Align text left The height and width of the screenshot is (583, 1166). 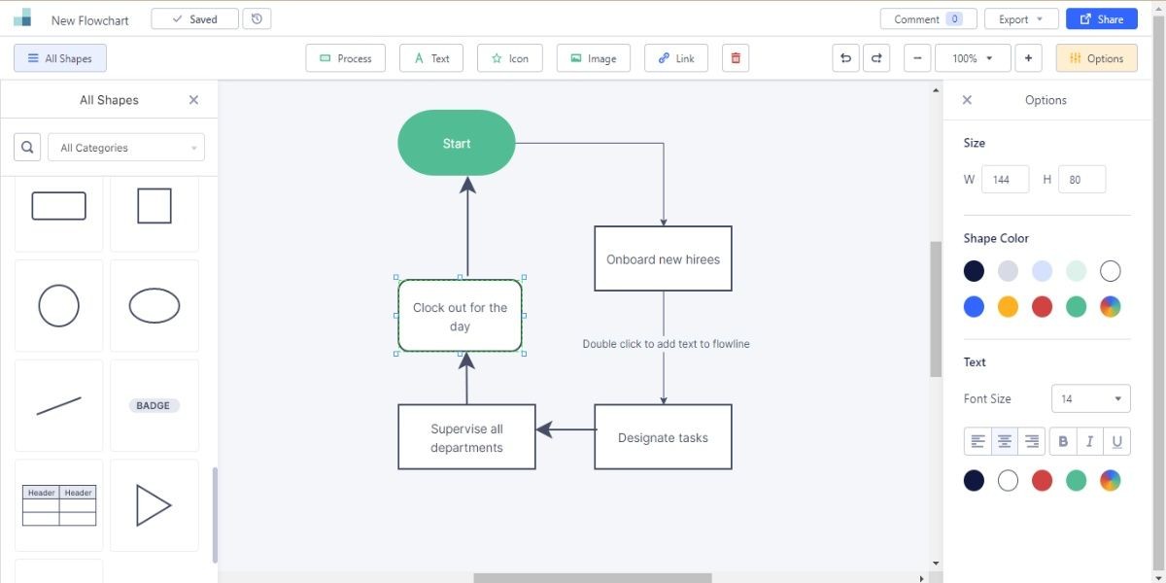click(x=977, y=441)
